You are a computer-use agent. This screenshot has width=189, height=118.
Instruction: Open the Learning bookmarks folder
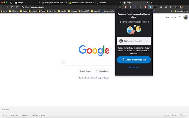(62, 11)
